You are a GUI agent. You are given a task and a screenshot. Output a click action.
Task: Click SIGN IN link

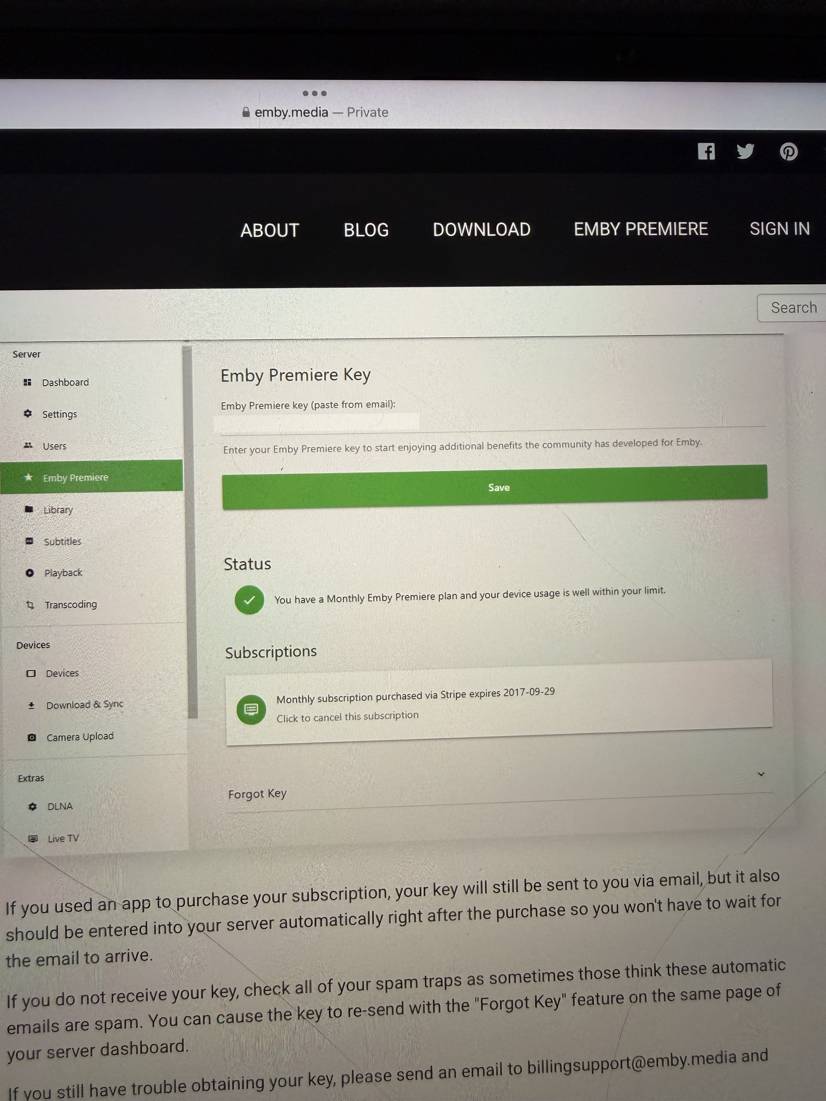tap(779, 229)
